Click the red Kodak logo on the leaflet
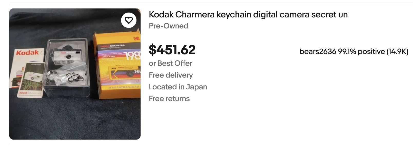This screenshot has width=413, height=147. pyautogui.click(x=27, y=53)
